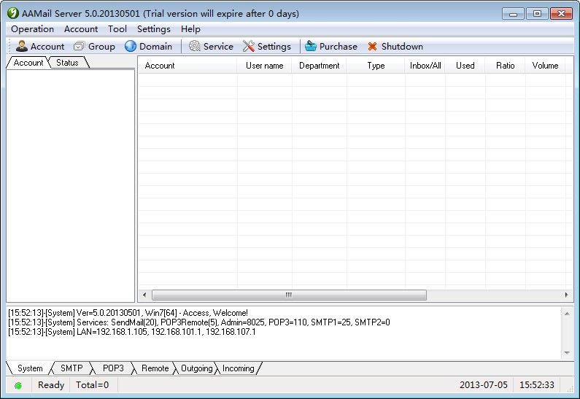This screenshot has width=580, height=399.
Task: Click the log line listing Services: SendMail(20)
Action: tap(199, 322)
